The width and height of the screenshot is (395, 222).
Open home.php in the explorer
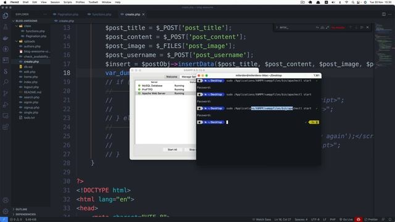pos(31,76)
